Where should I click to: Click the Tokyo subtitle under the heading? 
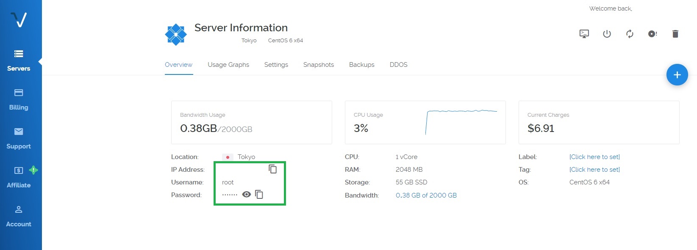click(249, 41)
